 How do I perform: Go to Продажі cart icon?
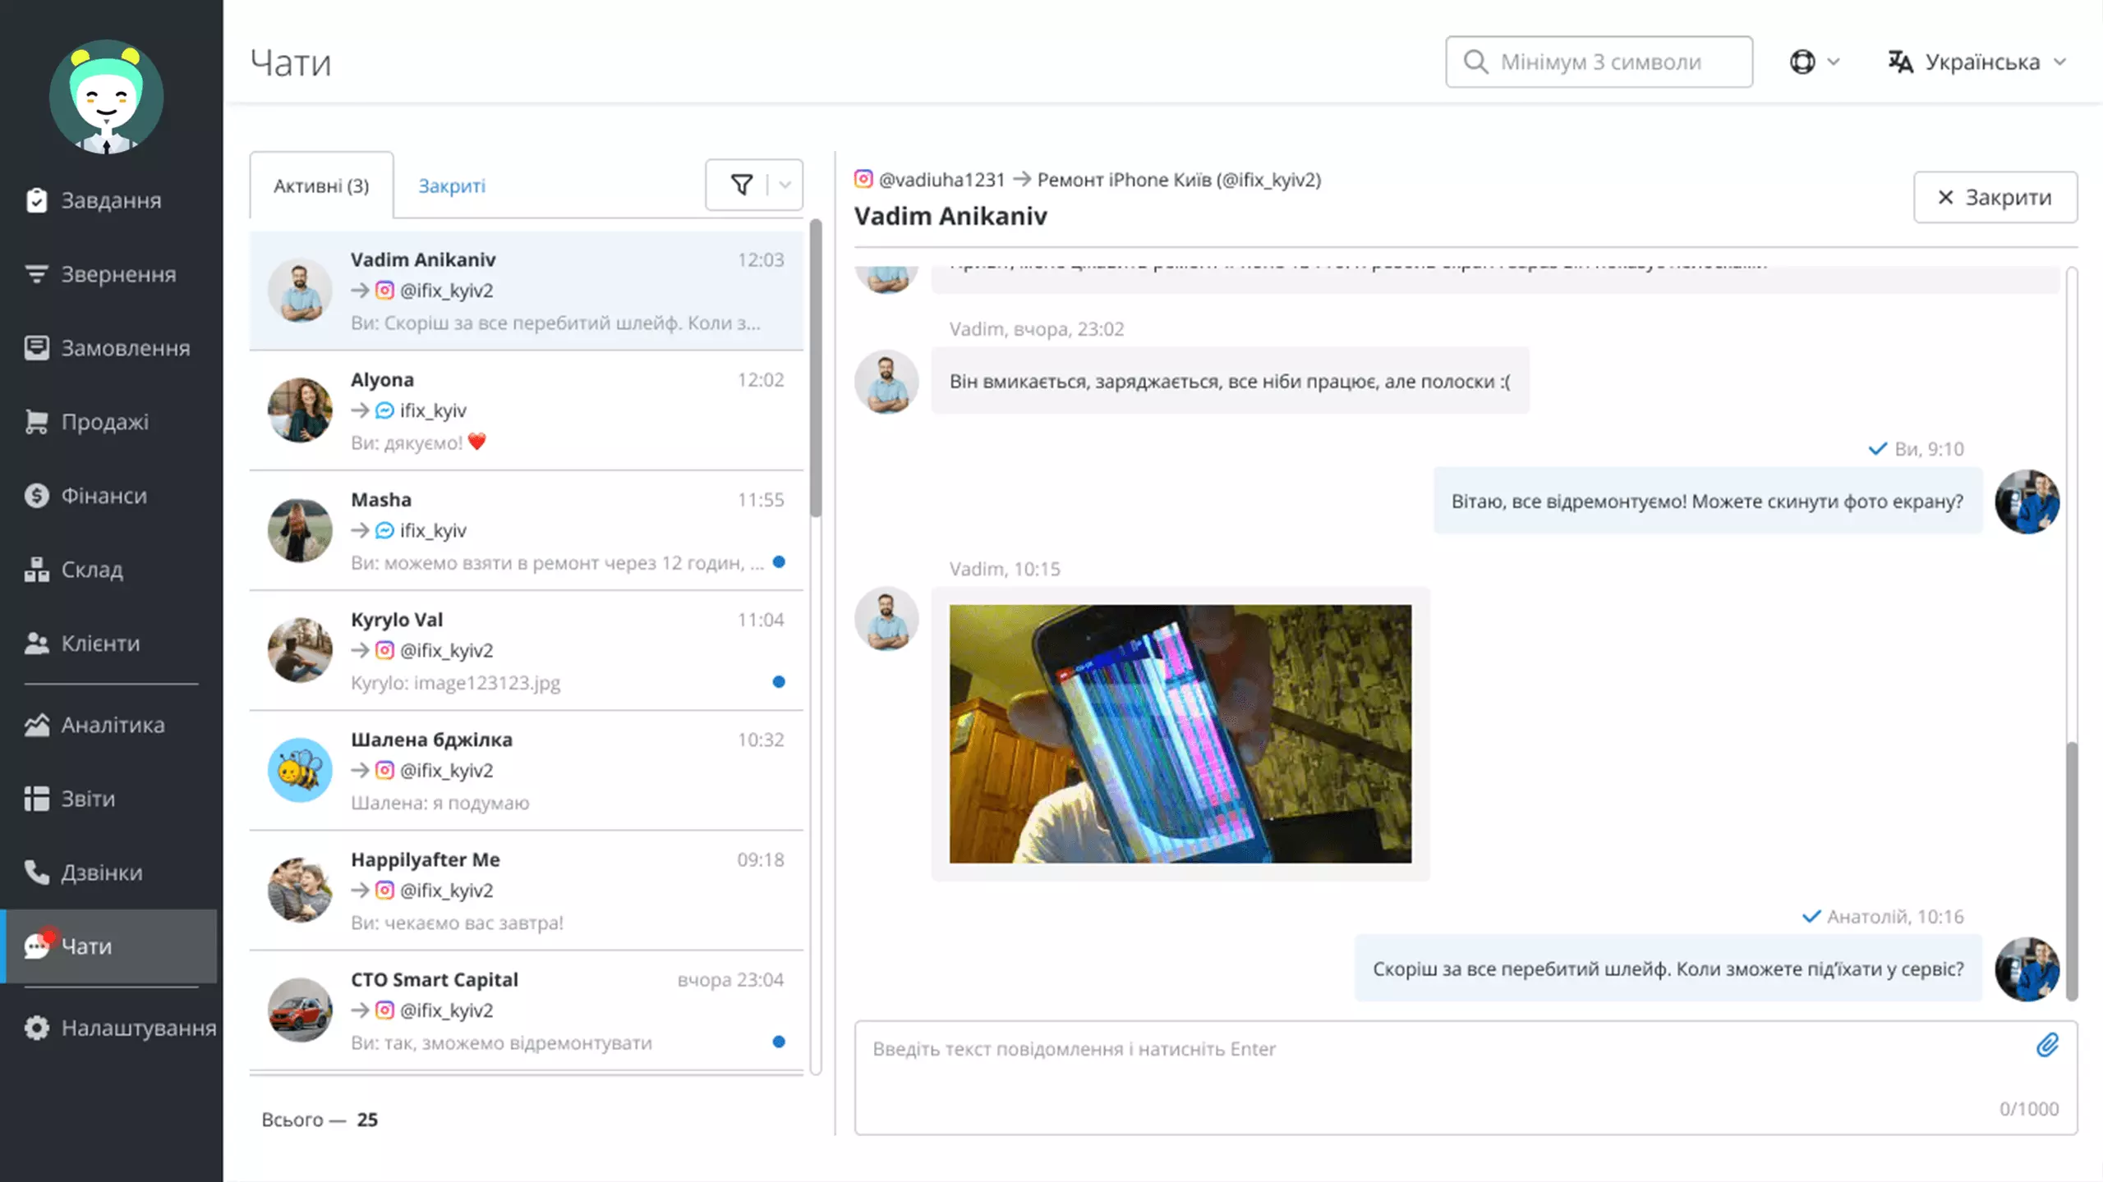pos(36,422)
